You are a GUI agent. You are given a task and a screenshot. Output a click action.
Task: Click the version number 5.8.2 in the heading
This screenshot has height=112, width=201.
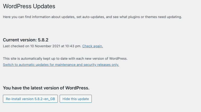(43, 40)
